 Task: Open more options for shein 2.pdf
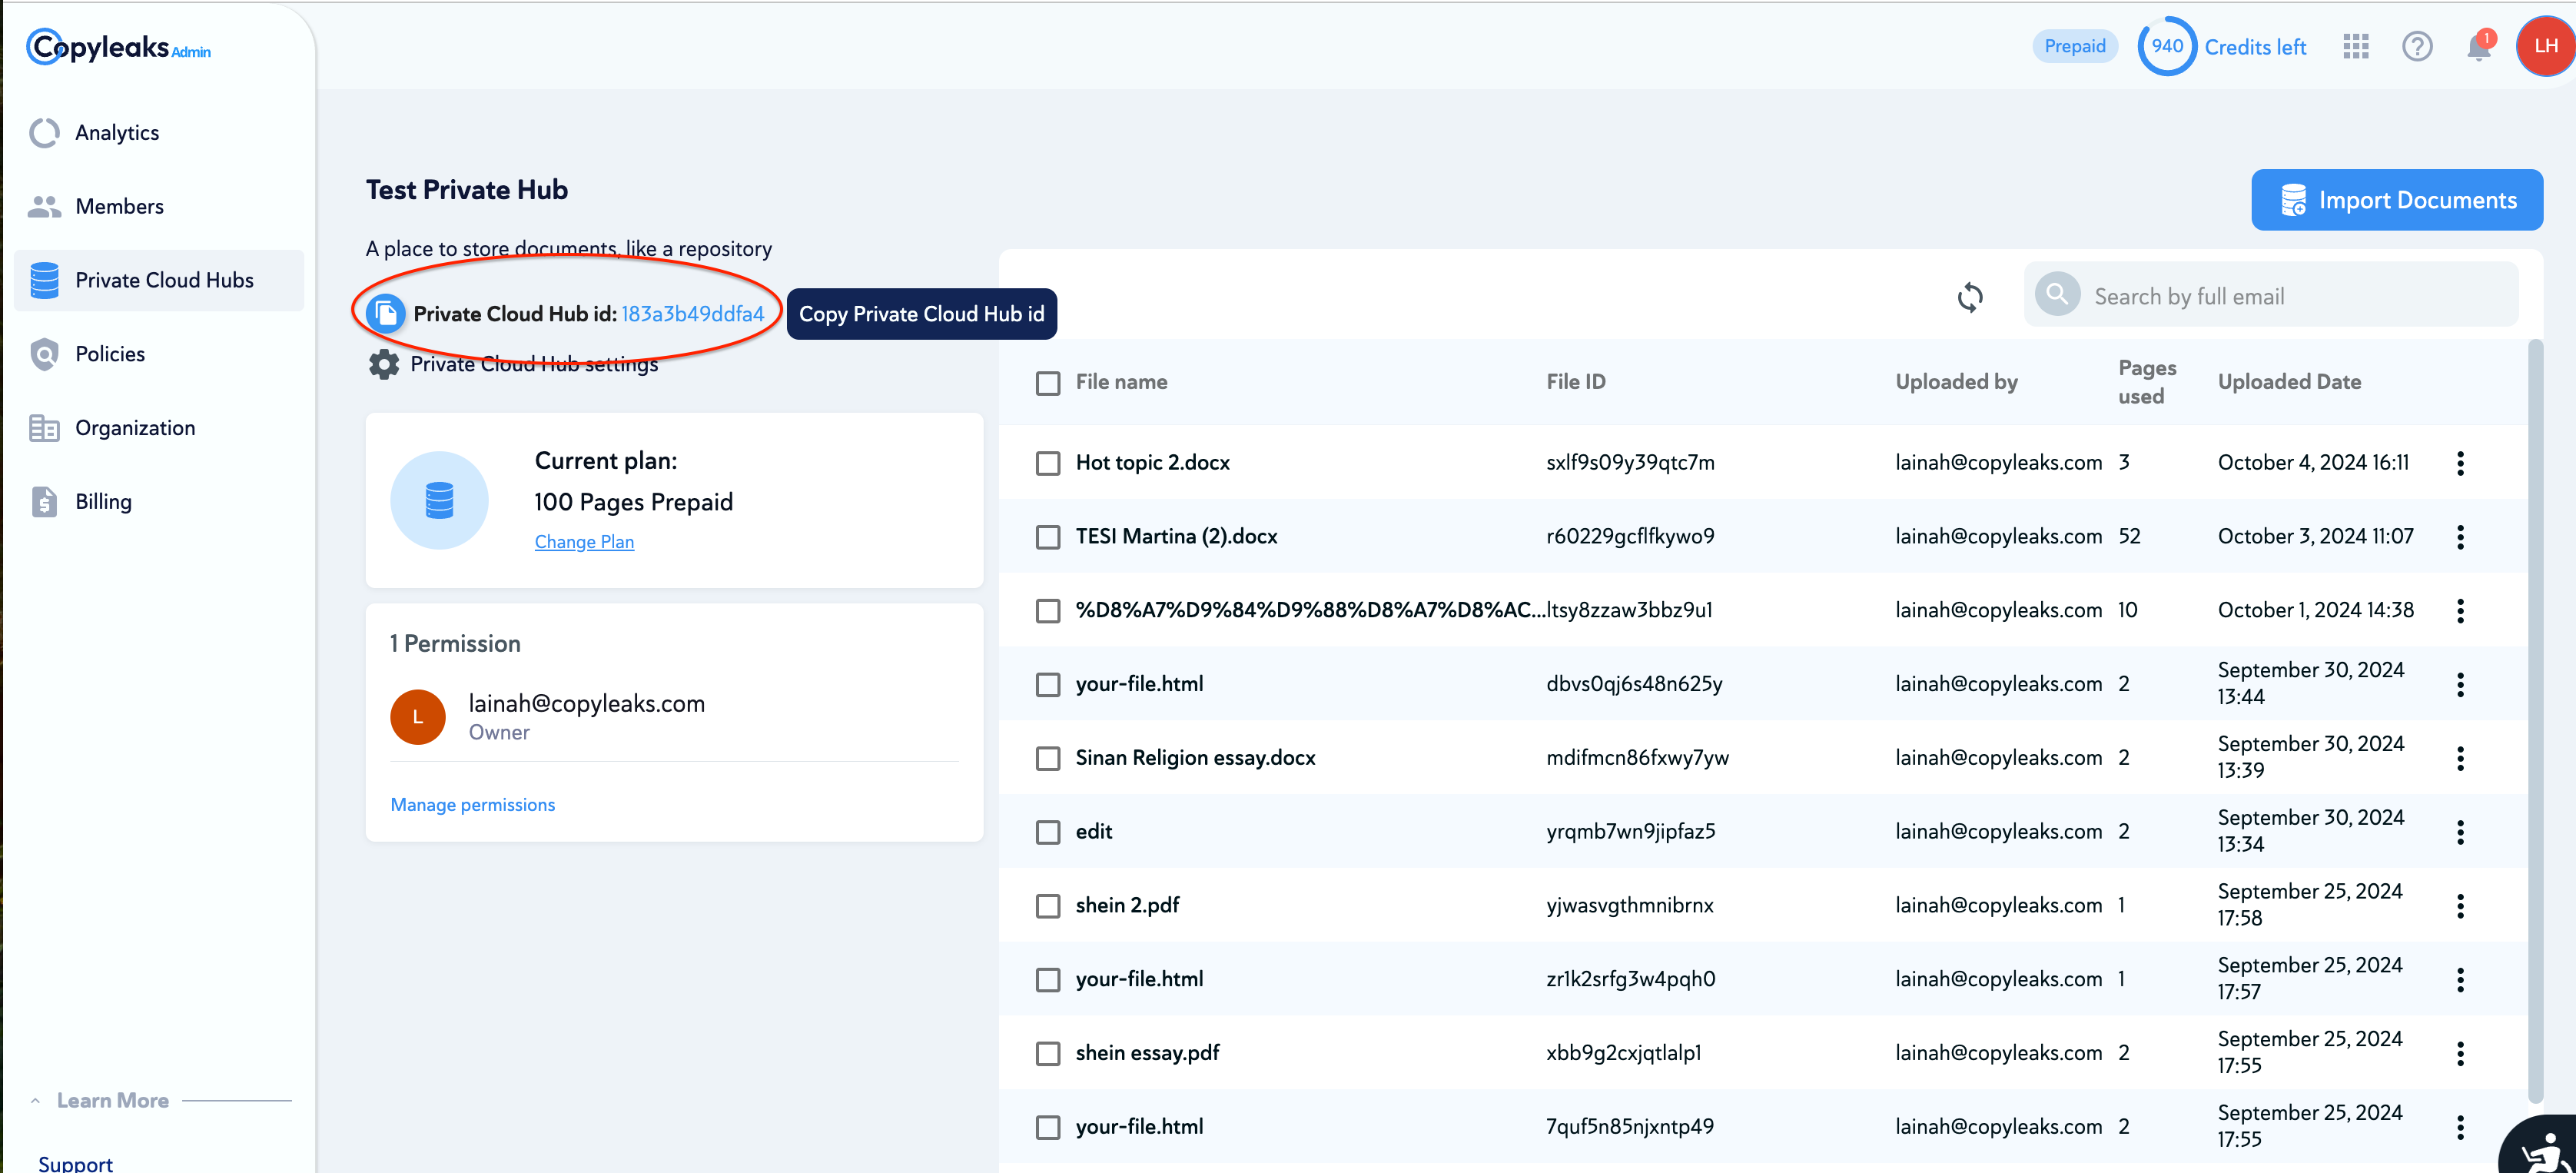(2460, 906)
